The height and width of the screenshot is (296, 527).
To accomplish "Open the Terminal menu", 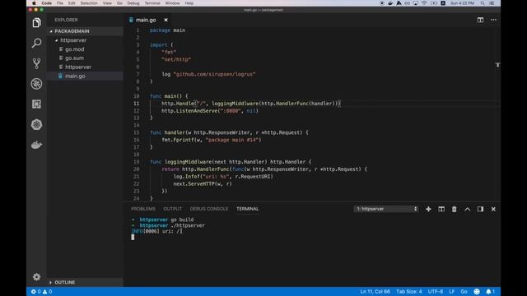I will click(152, 3).
